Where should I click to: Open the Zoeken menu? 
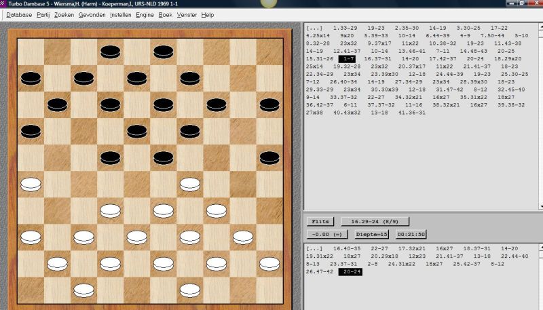pyautogui.click(x=64, y=14)
